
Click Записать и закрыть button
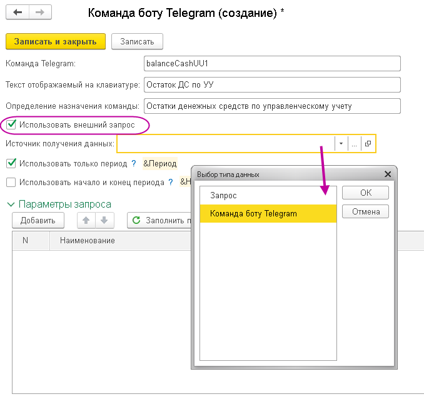coord(56,41)
